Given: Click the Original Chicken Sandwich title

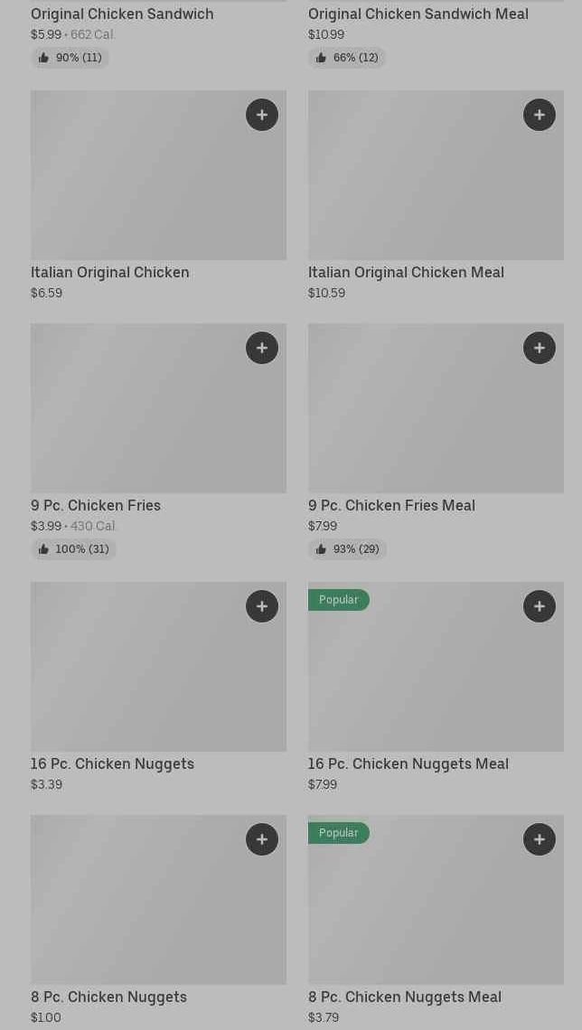Looking at the screenshot, I should [x=122, y=14].
